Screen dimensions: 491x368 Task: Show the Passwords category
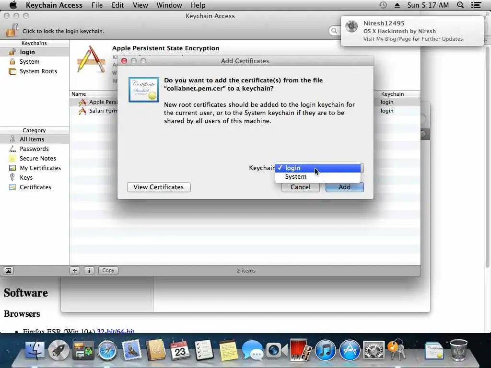[35, 149]
